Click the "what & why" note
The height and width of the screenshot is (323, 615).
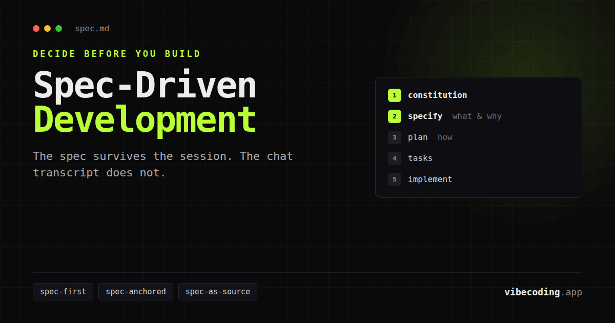(x=477, y=116)
